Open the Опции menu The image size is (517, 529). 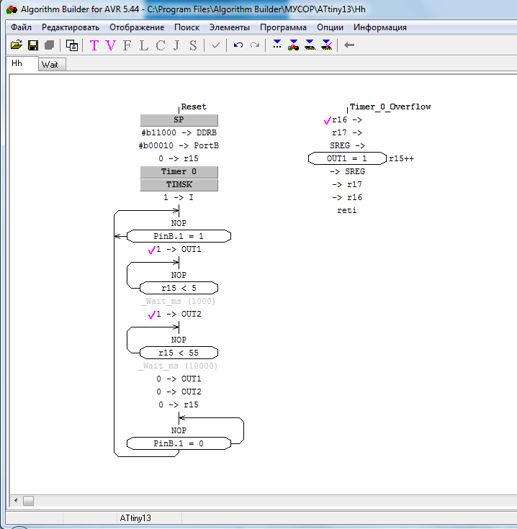pyautogui.click(x=330, y=27)
